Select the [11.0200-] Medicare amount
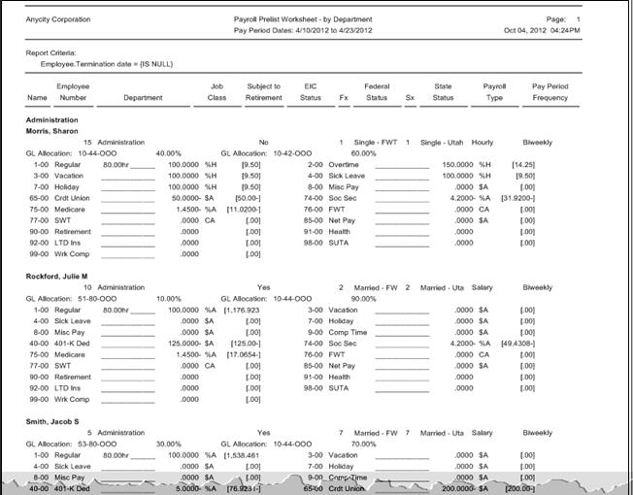633x495 pixels. [244, 210]
